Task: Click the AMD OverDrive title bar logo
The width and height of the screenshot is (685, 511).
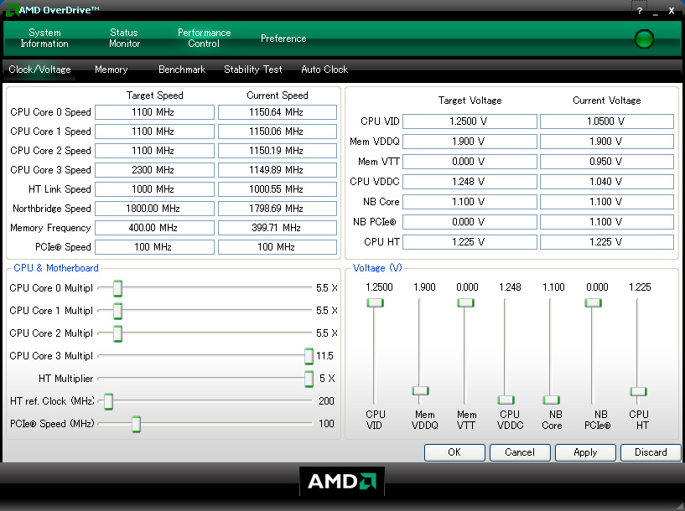Action: 12,9
